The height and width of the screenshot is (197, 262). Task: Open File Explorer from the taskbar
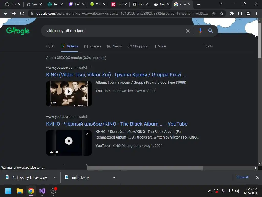pos(19,191)
